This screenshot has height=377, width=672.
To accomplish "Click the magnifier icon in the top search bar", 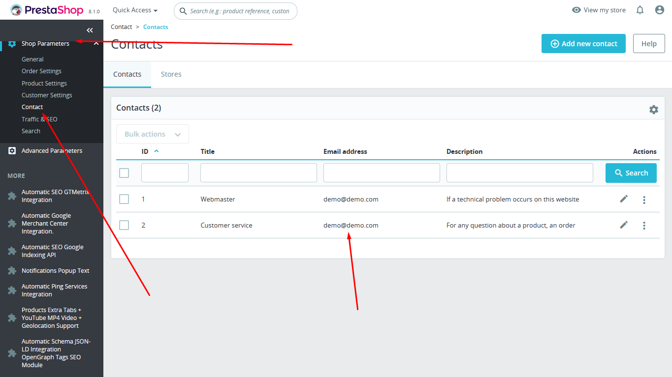I will coord(183,11).
